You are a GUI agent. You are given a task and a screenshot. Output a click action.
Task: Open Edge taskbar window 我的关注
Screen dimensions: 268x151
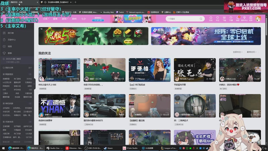[36, 148]
